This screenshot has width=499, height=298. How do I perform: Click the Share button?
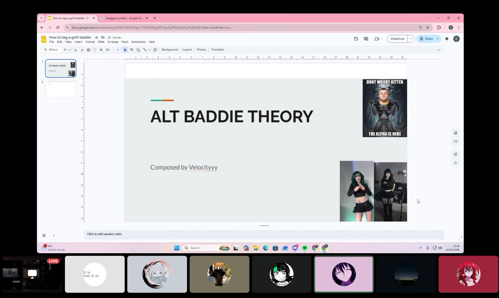coord(426,39)
